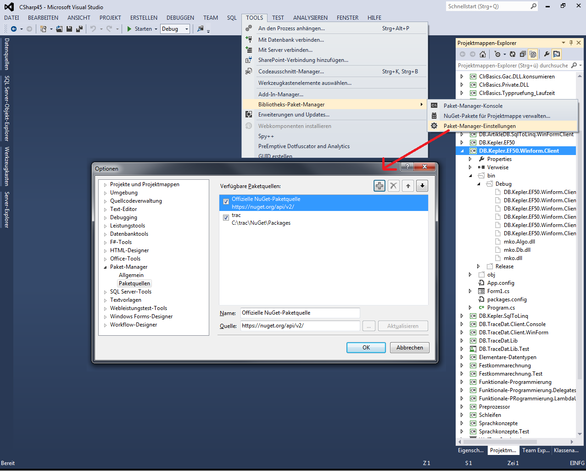Screen dimensions: 586x471
Task: Add a new package source with plus button
Action: pos(380,186)
